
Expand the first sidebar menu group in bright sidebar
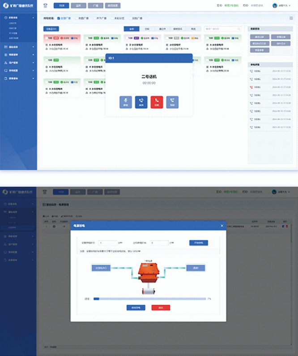coord(18,17)
